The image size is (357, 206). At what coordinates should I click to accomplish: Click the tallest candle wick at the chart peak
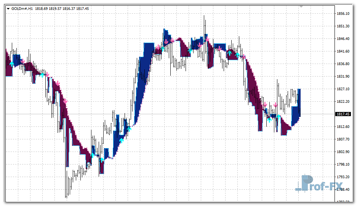coord(204,23)
